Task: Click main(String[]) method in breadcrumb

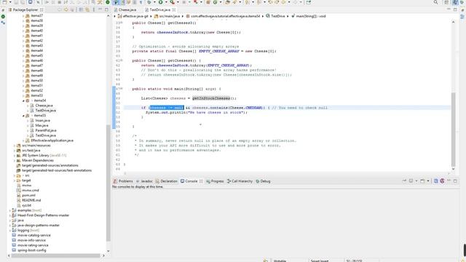Action: [x=311, y=16]
